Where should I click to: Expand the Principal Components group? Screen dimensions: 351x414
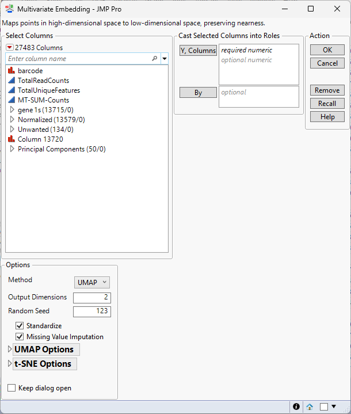point(12,149)
